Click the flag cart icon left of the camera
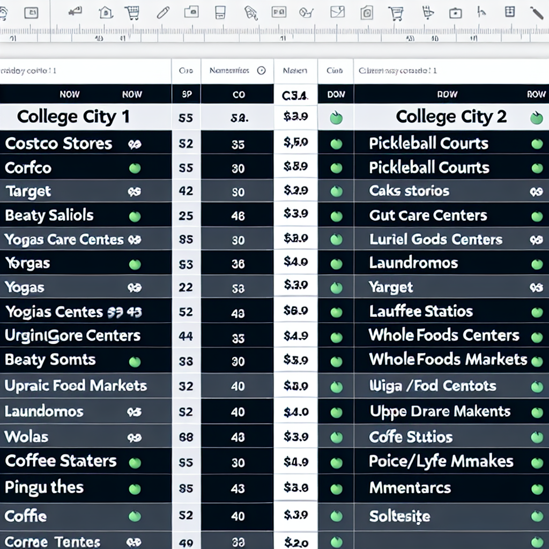The image size is (549, 549). (428, 12)
